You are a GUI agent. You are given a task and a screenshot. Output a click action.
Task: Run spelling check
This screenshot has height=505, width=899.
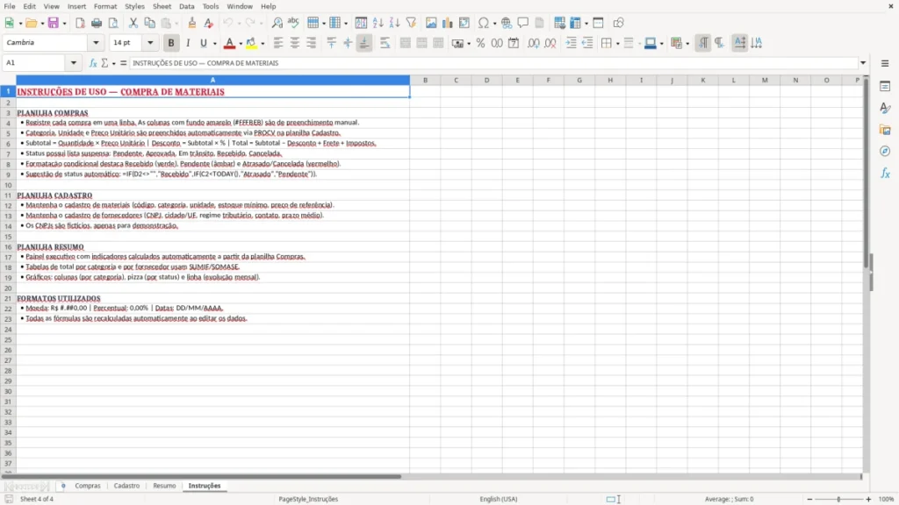pos(293,23)
